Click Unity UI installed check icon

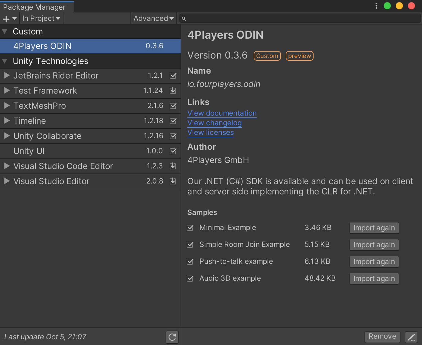point(173,151)
